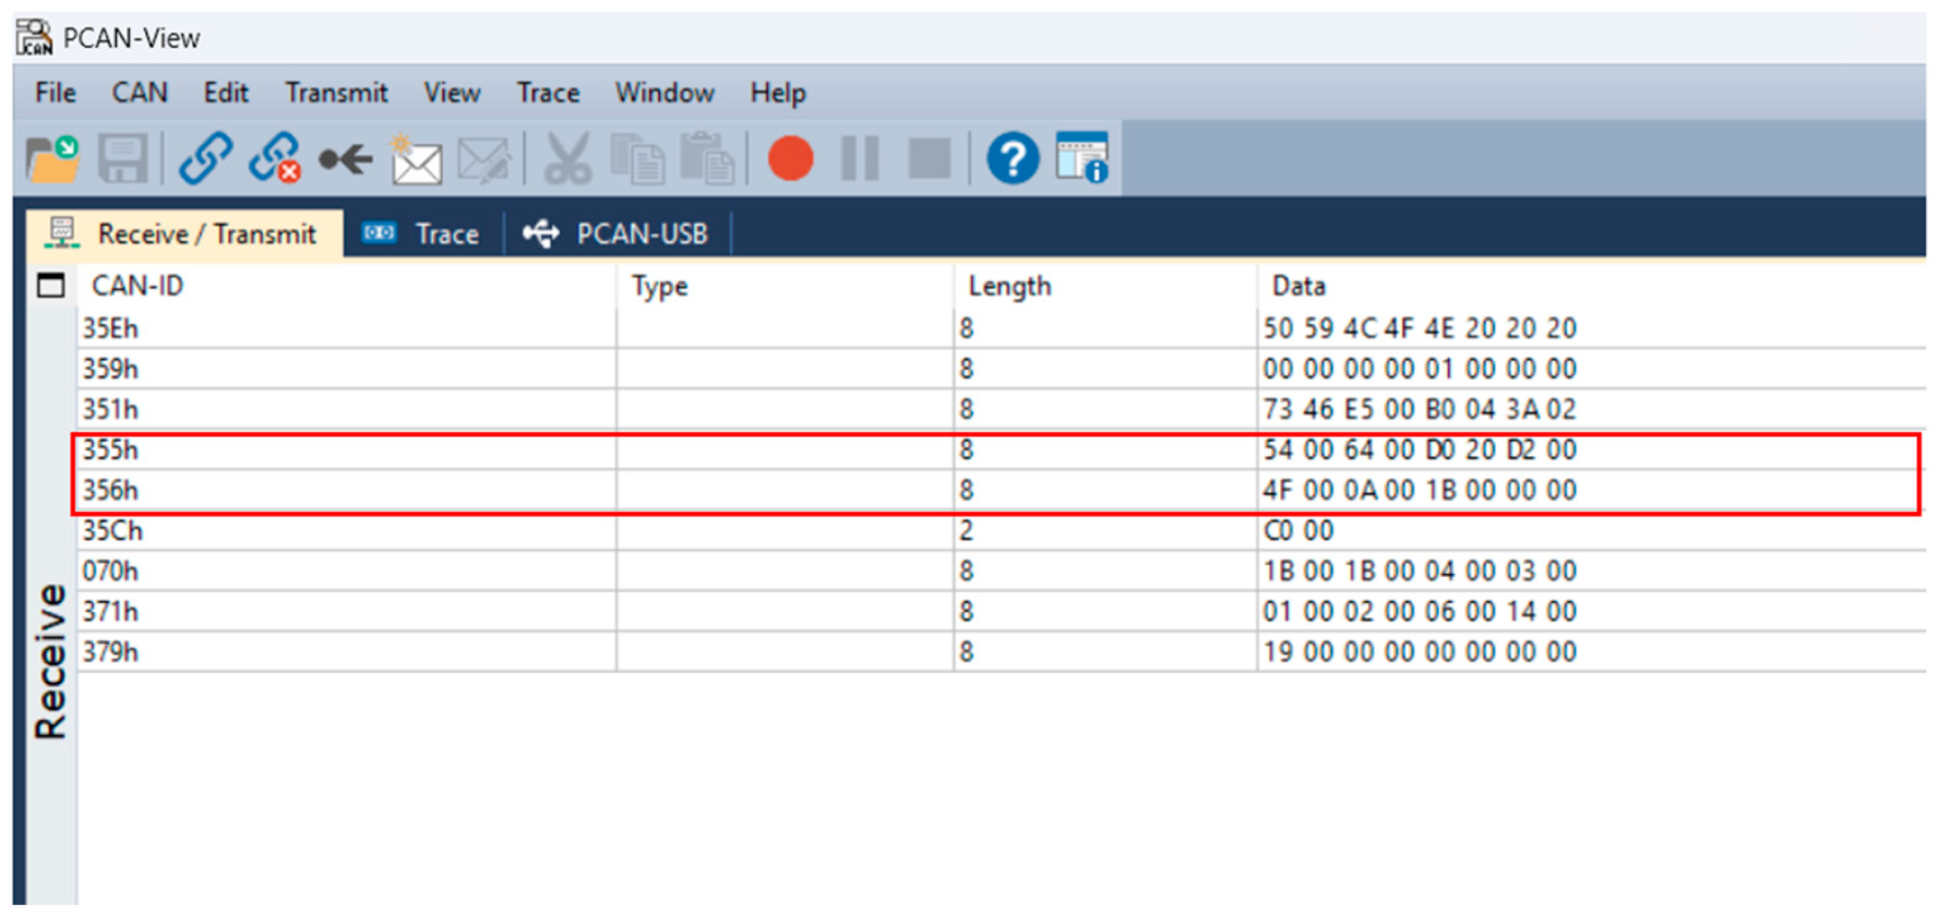The image size is (1946, 920).
Task: Click data '00 00 00 00 01 00 00 00'
Action: 1420,369
